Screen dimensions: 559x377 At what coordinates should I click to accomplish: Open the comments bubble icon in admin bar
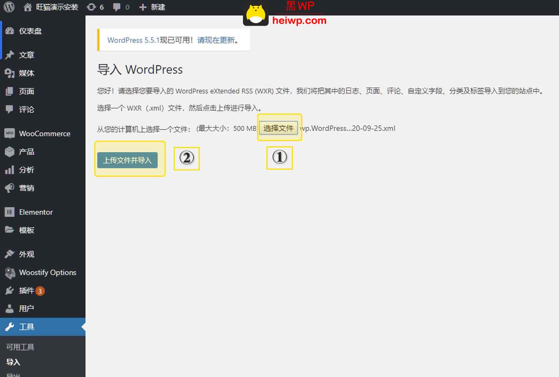[x=117, y=7]
